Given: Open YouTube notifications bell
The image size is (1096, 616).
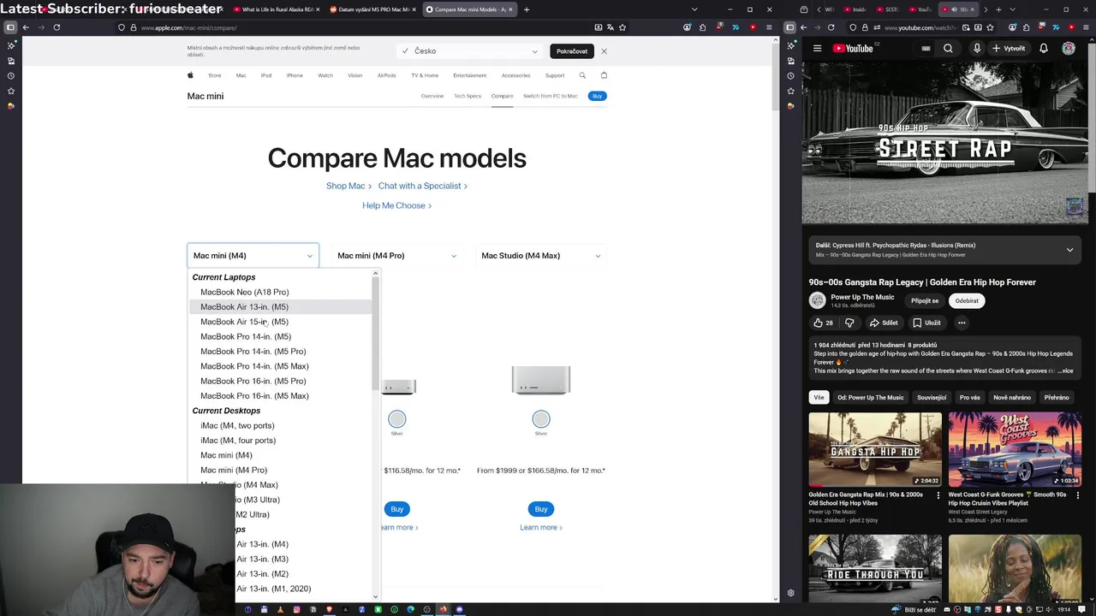Looking at the screenshot, I should (1044, 49).
